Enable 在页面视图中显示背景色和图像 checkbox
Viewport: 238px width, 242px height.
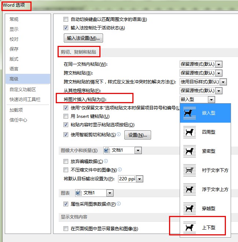pyautogui.click(x=66, y=228)
